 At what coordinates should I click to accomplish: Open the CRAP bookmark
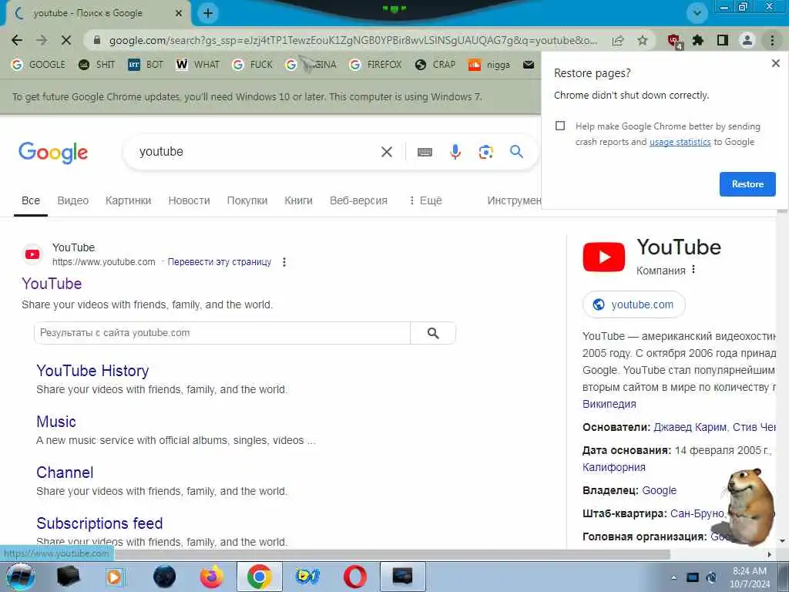[435, 65]
